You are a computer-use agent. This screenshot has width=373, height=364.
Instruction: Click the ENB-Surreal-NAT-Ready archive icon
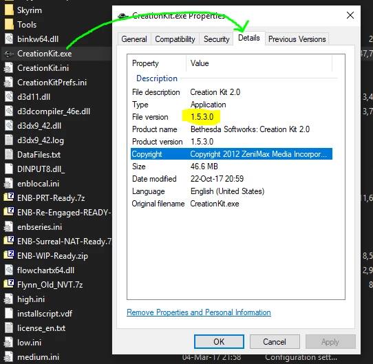point(9,241)
